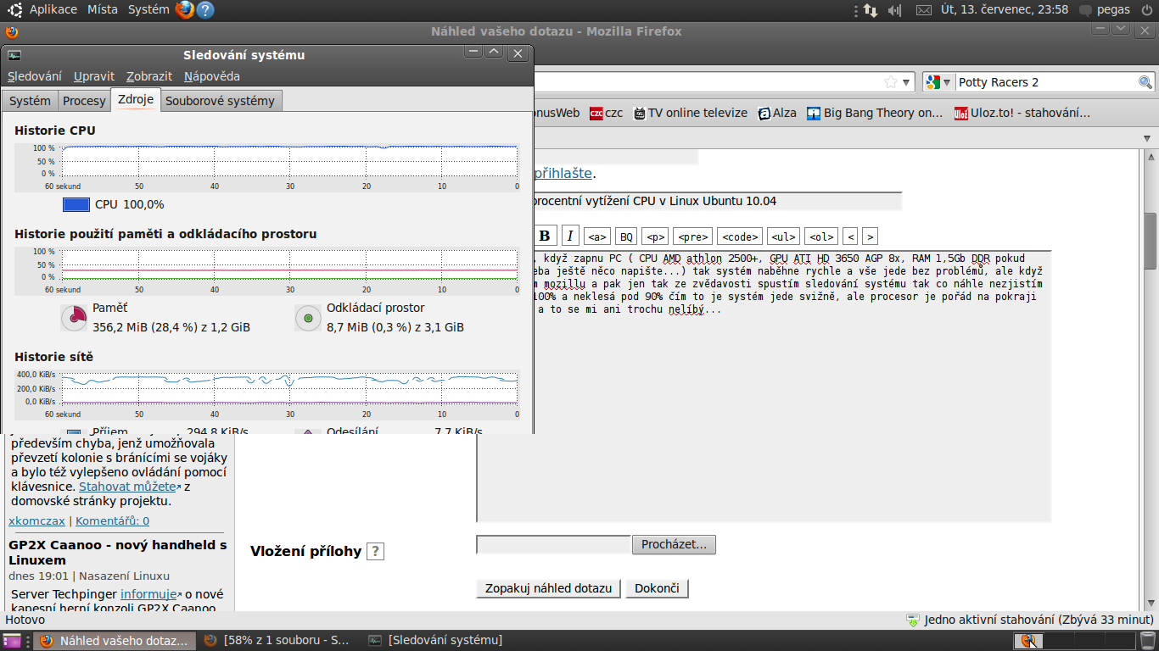
Task: Open the volume indicator in top panel
Action: click(x=894, y=10)
